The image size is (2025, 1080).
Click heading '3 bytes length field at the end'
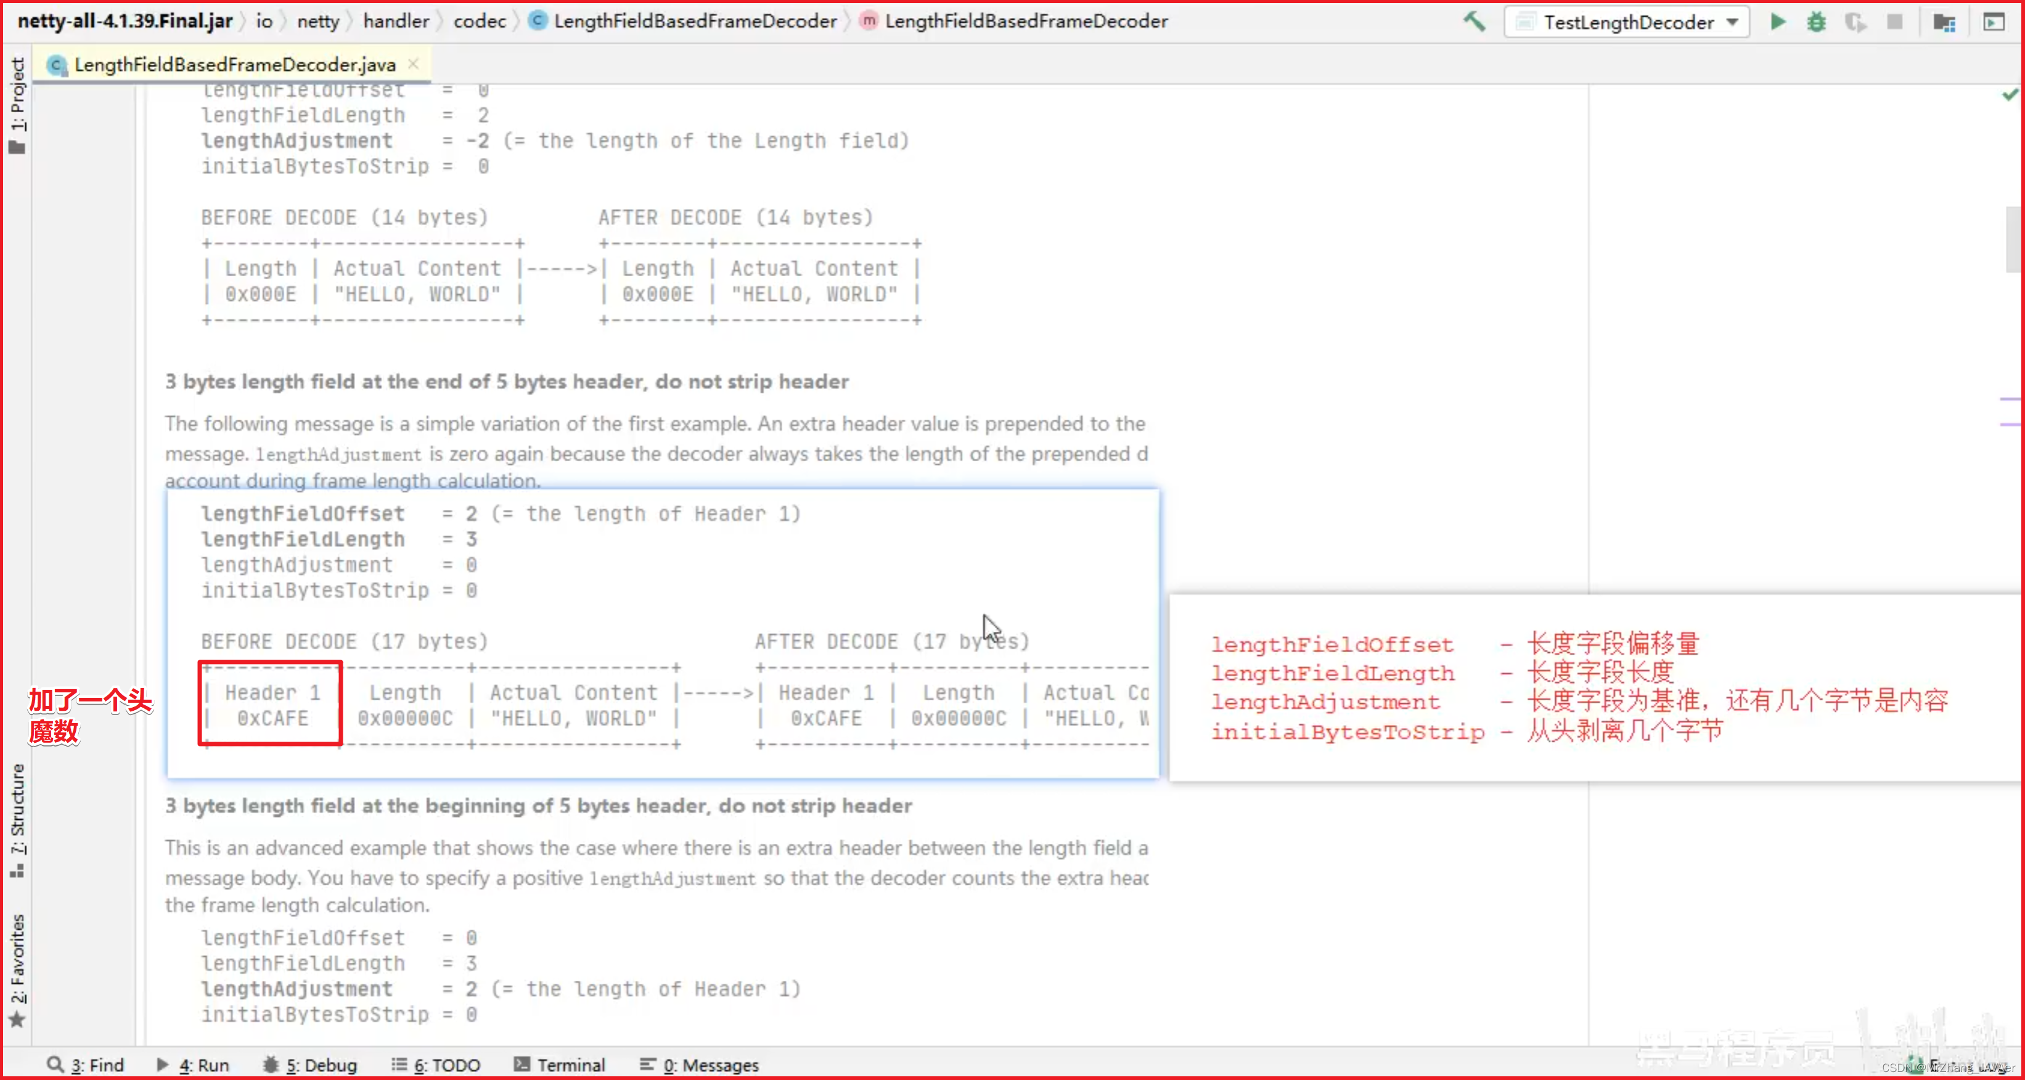coord(506,381)
